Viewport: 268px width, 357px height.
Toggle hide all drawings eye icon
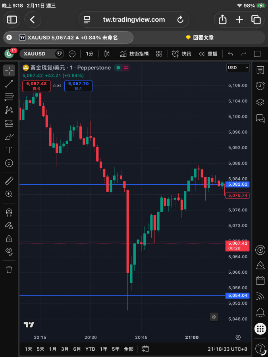[x=9, y=251]
